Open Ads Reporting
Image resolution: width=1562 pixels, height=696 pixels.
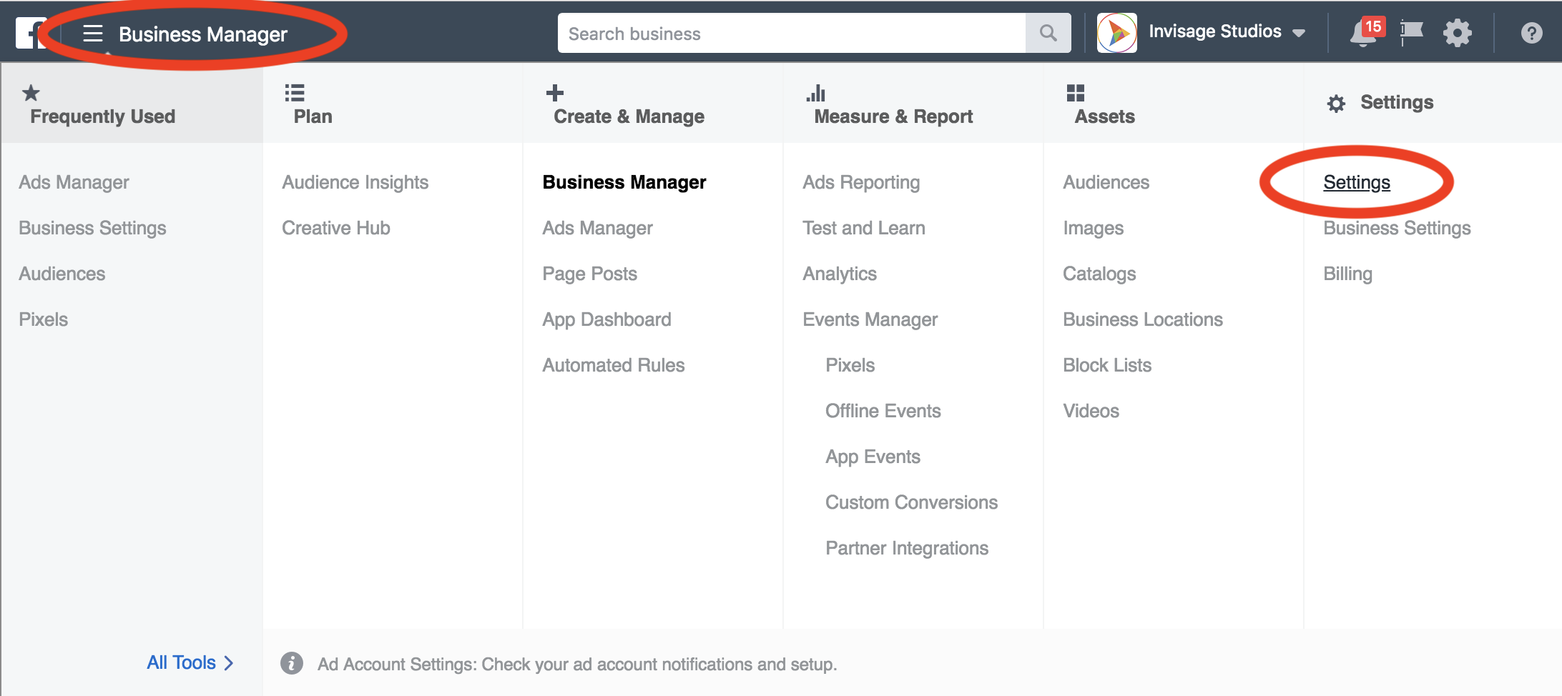861,182
